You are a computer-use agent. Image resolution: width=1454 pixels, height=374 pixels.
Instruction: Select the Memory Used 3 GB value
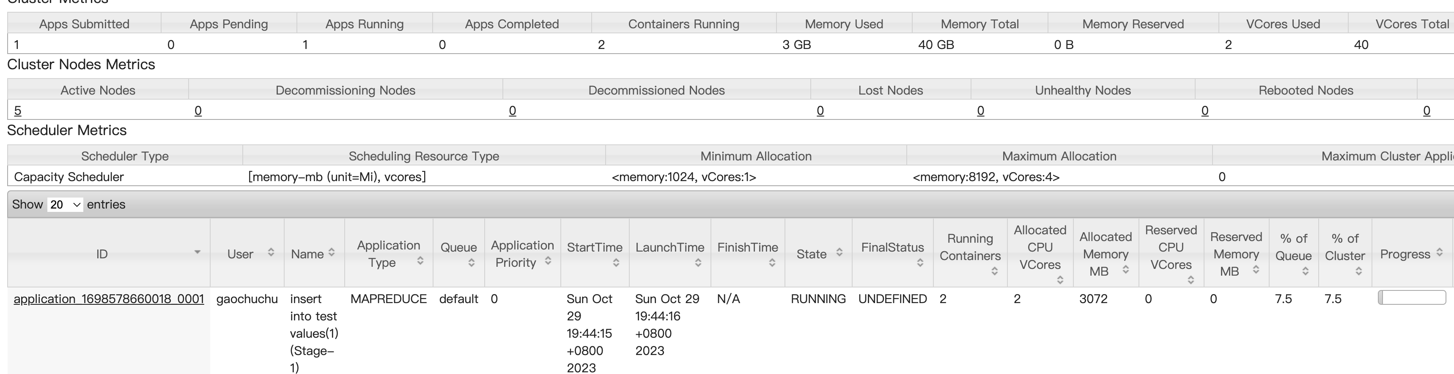tap(796, 44)
